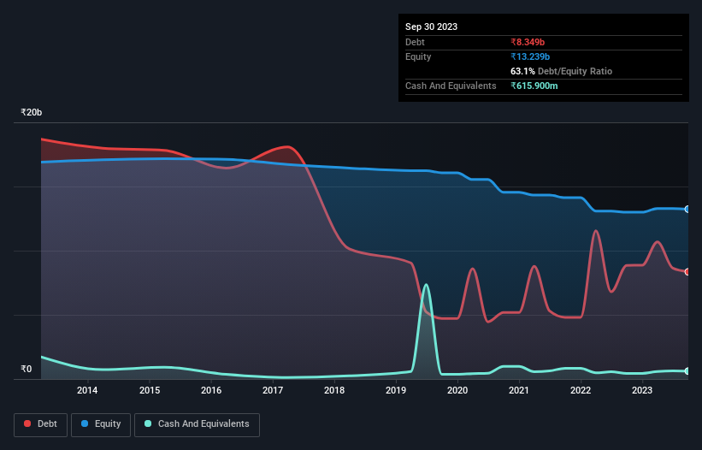This screenshot has width=702, height=450.
Task: Toggle the Debt series legend button
Action: click(41, 424)
